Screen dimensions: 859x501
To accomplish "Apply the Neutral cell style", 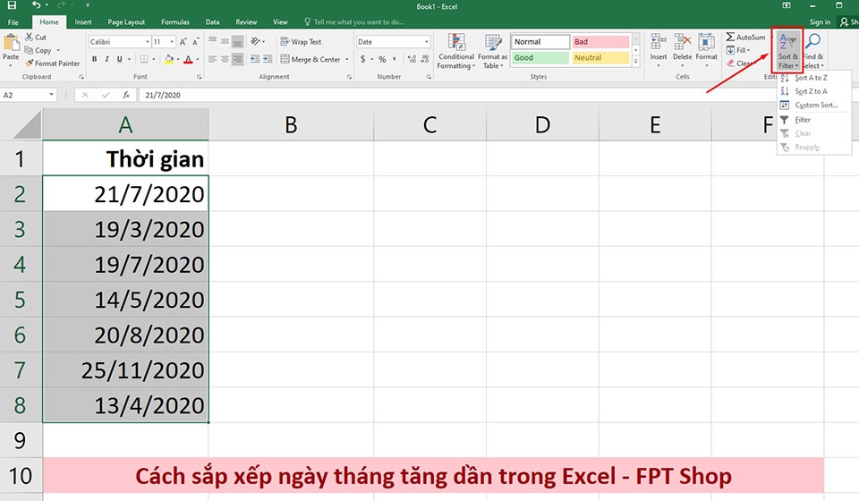I will (600, 57).
